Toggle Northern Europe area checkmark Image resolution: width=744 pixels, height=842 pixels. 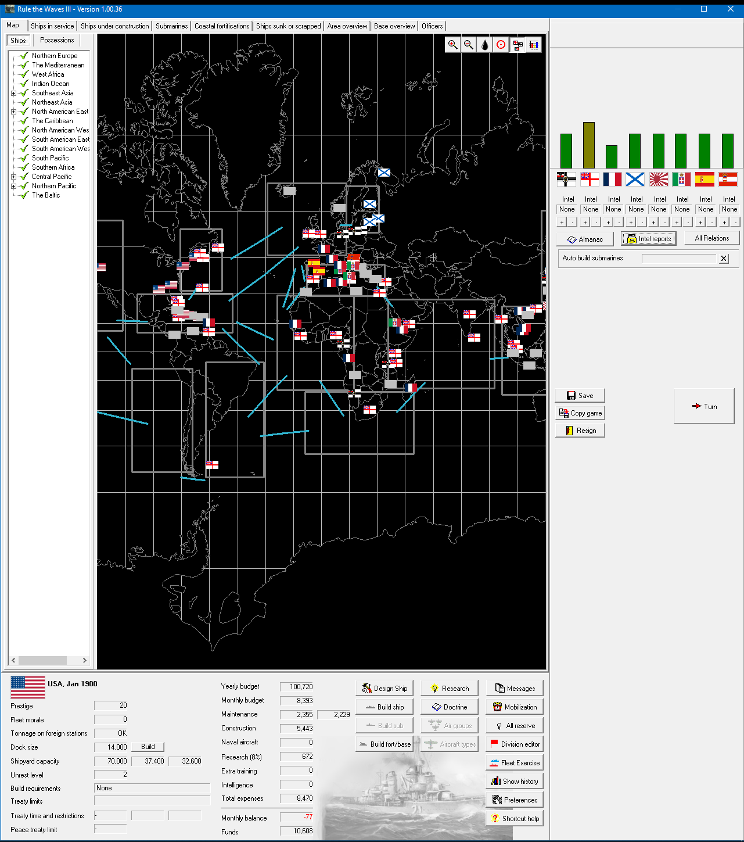coord(24,56)
